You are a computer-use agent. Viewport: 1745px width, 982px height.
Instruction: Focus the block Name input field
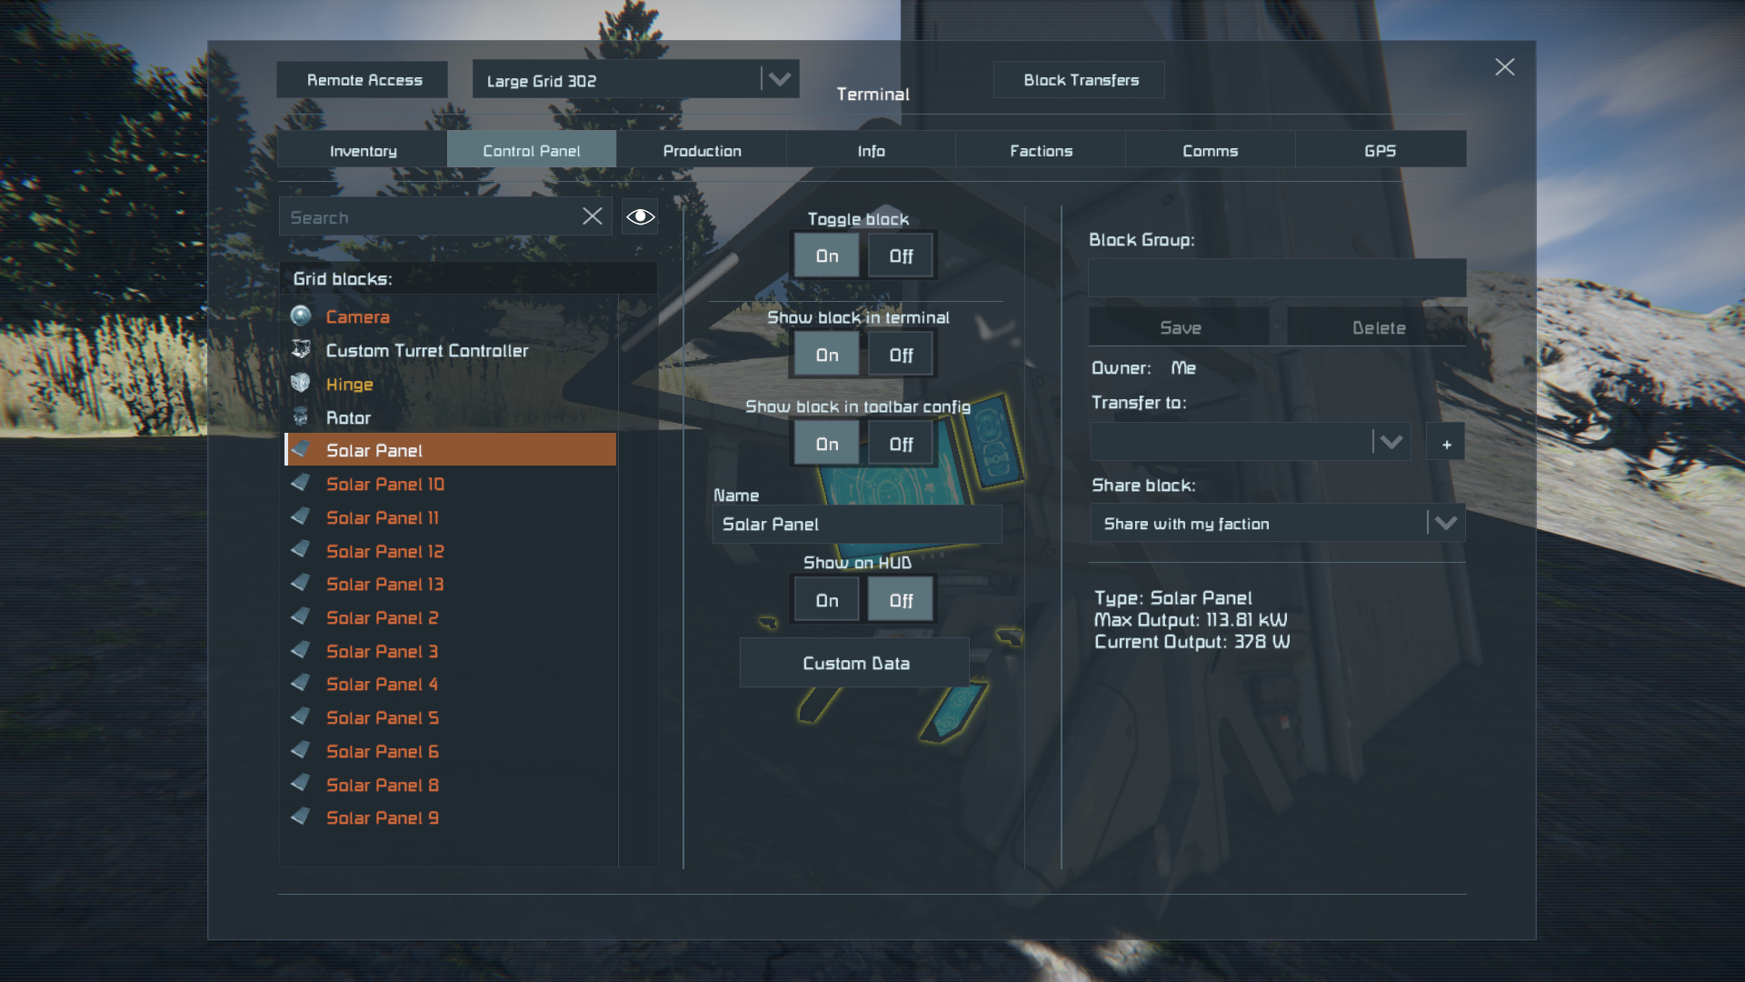pyautogui.click(x=857, y=525)
